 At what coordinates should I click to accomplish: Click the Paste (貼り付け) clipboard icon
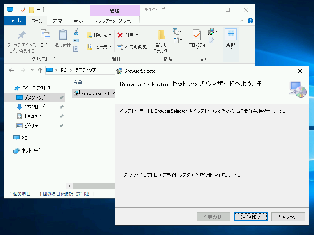pyautogui.click(x=63, y=39)
